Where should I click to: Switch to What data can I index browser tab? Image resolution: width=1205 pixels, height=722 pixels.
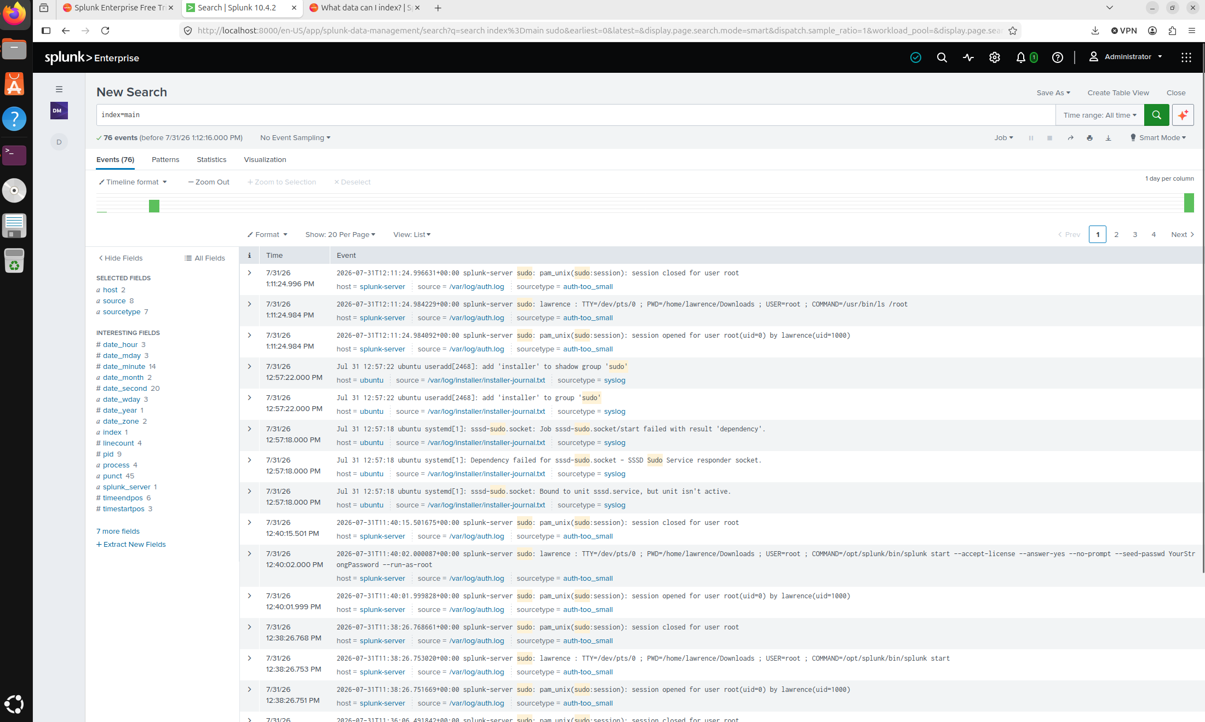click(x=365, y=8)
